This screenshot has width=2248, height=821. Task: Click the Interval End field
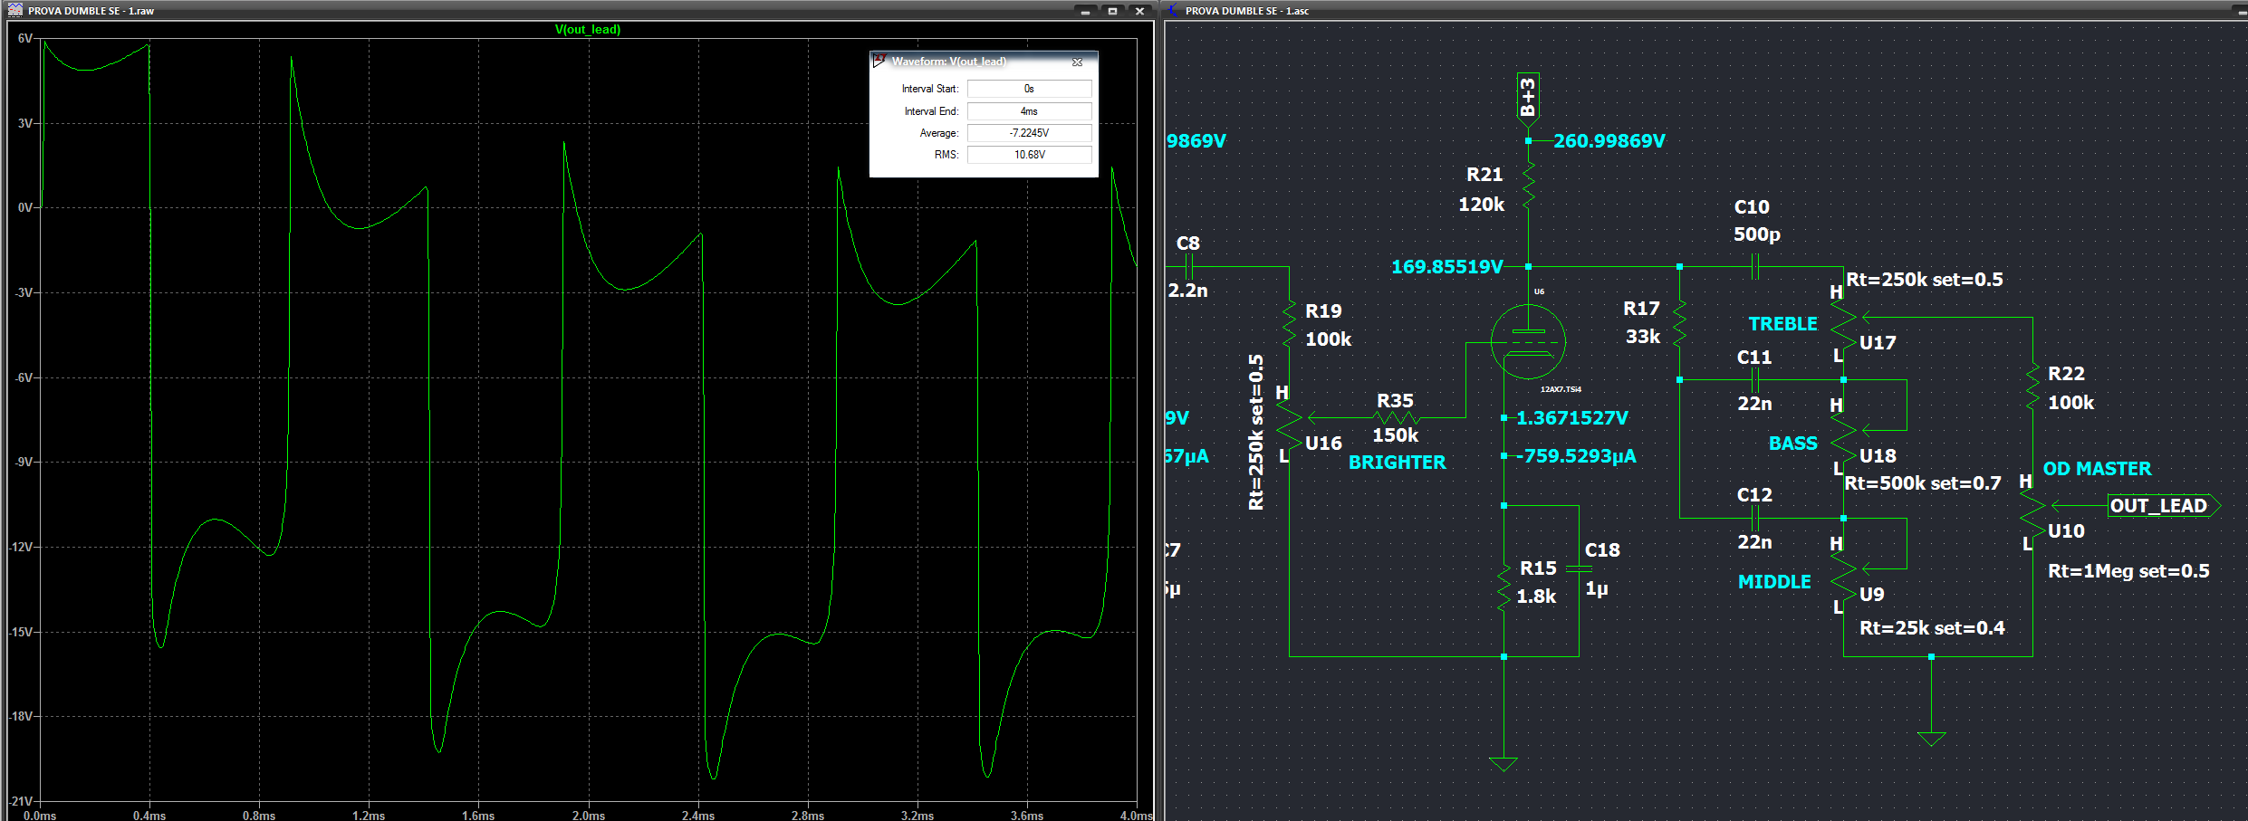pyautogui.click(x=1029, y=111)
